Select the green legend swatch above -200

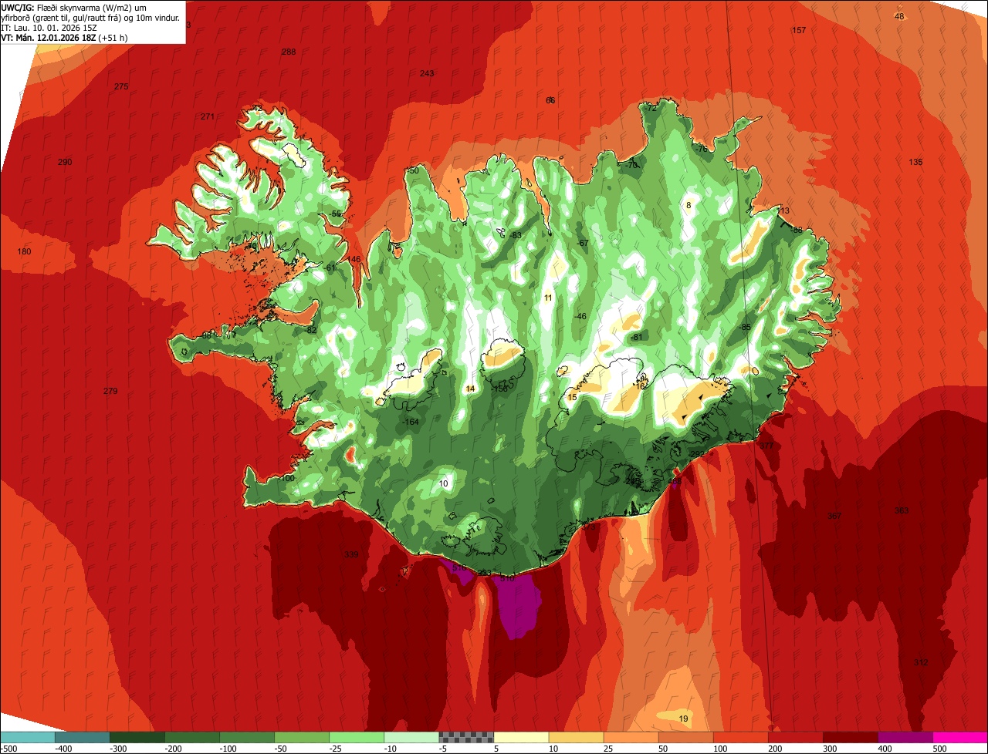[x=191, y=737]
